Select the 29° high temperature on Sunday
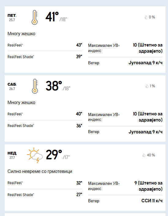Screen dimensions: 168x216 pos(54,155)
